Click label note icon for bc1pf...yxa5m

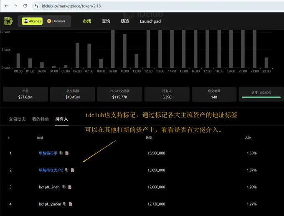click(71, 204)
